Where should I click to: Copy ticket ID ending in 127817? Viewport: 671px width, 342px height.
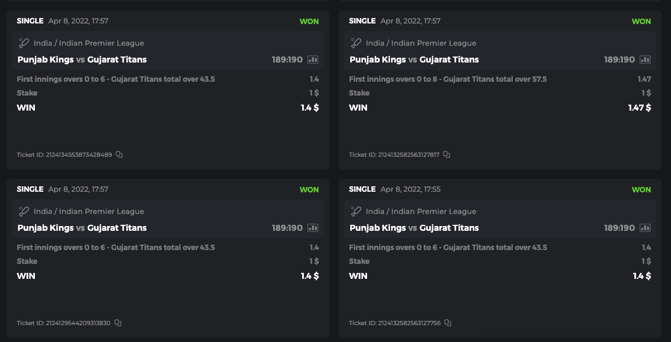point(447,154)
